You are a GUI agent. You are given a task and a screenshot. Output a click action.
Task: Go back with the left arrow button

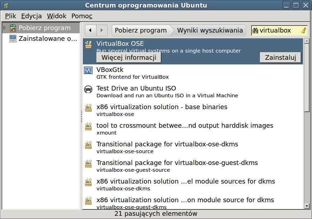90,30
